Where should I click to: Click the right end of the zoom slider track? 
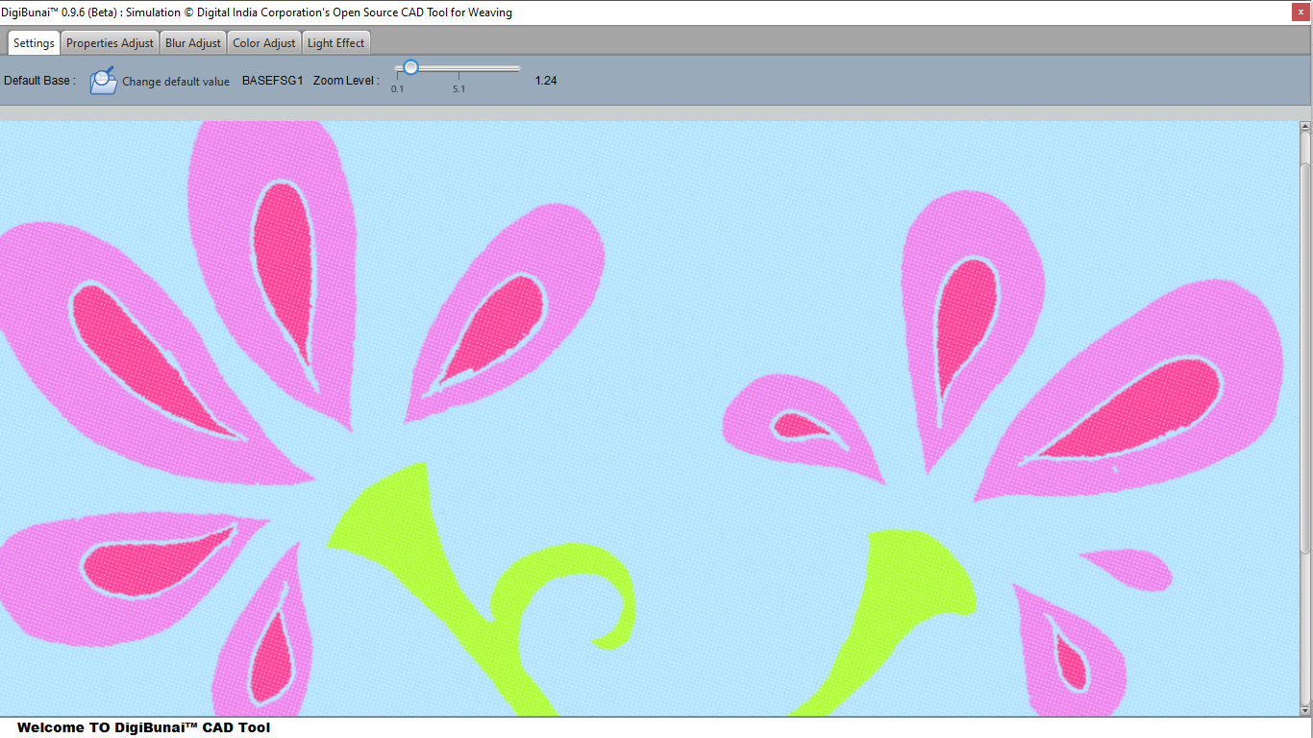point(518,68)
